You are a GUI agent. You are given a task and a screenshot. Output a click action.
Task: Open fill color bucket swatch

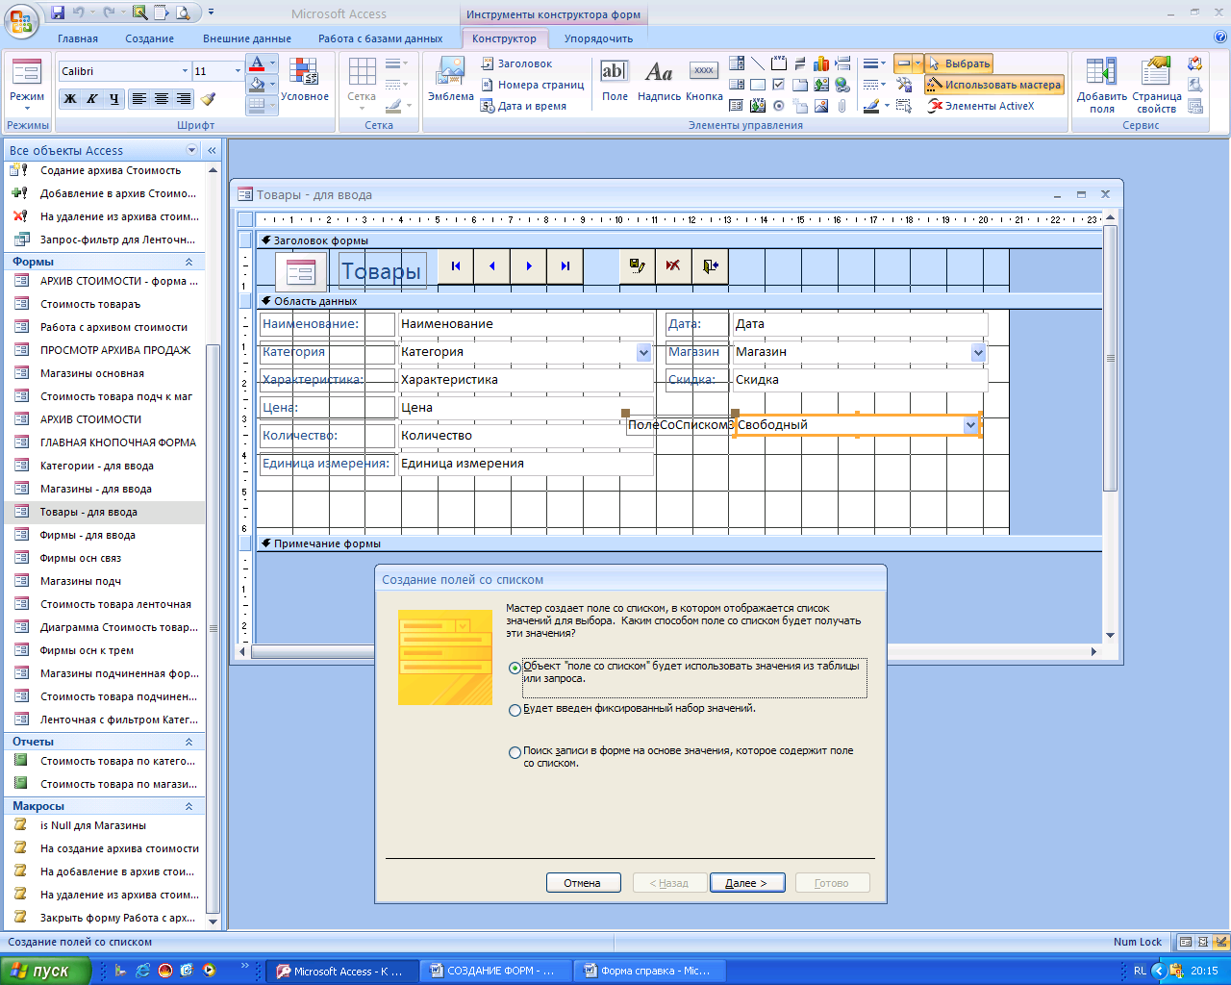[257, 85]
